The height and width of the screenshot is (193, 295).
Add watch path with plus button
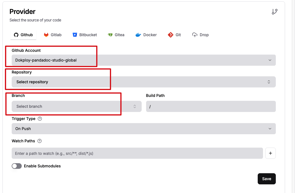pyautogui.click(x=271, y=153)
